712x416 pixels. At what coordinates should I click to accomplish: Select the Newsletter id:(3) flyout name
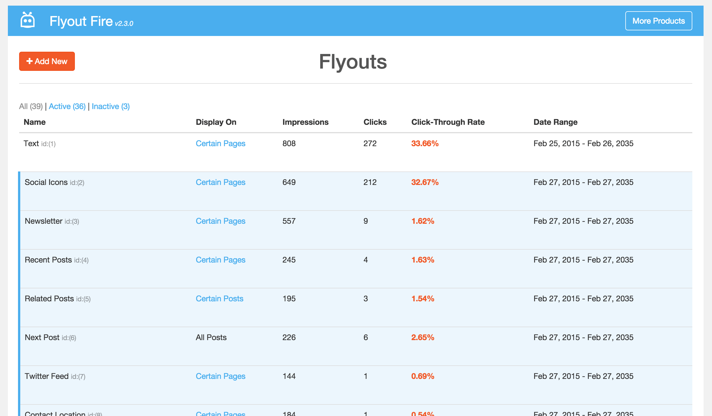44,221
